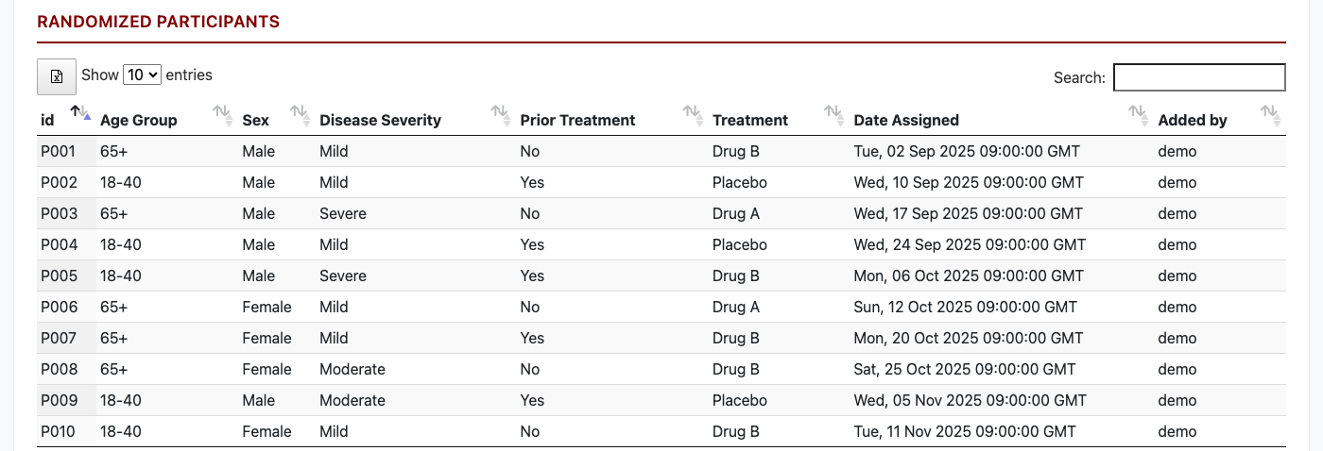
Task: Select the P001 participant row id
Action: coord(59,151)
